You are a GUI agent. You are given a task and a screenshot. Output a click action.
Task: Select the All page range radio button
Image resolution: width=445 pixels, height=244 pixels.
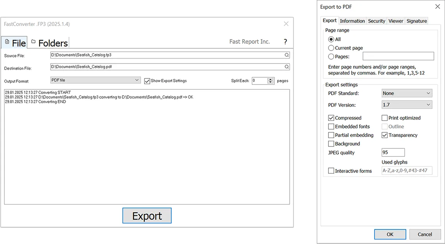click(331, 39)
